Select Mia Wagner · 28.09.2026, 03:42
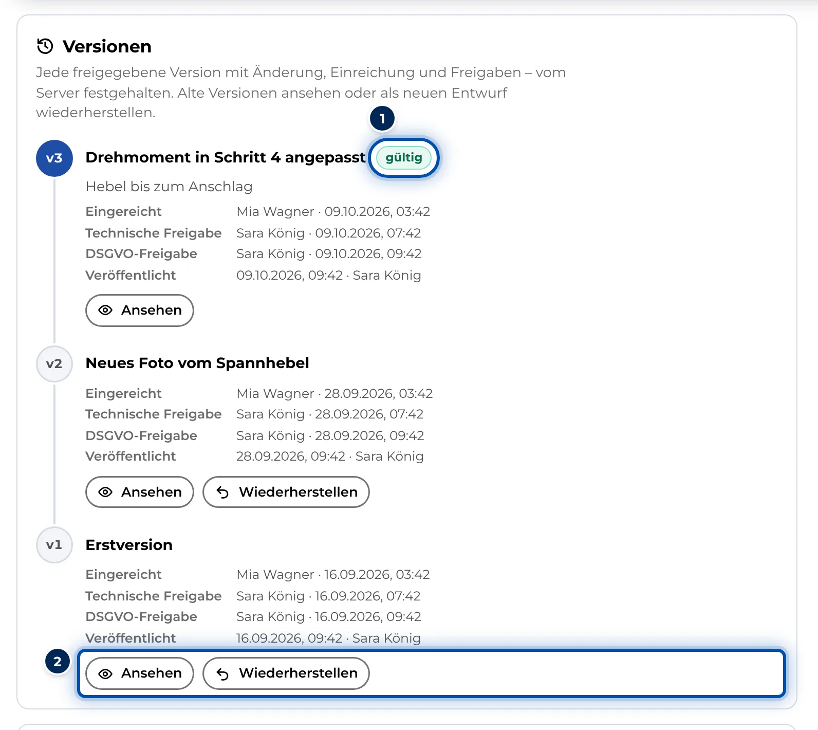The height and width of the screenshot is (730, 818). coord(334,394)
